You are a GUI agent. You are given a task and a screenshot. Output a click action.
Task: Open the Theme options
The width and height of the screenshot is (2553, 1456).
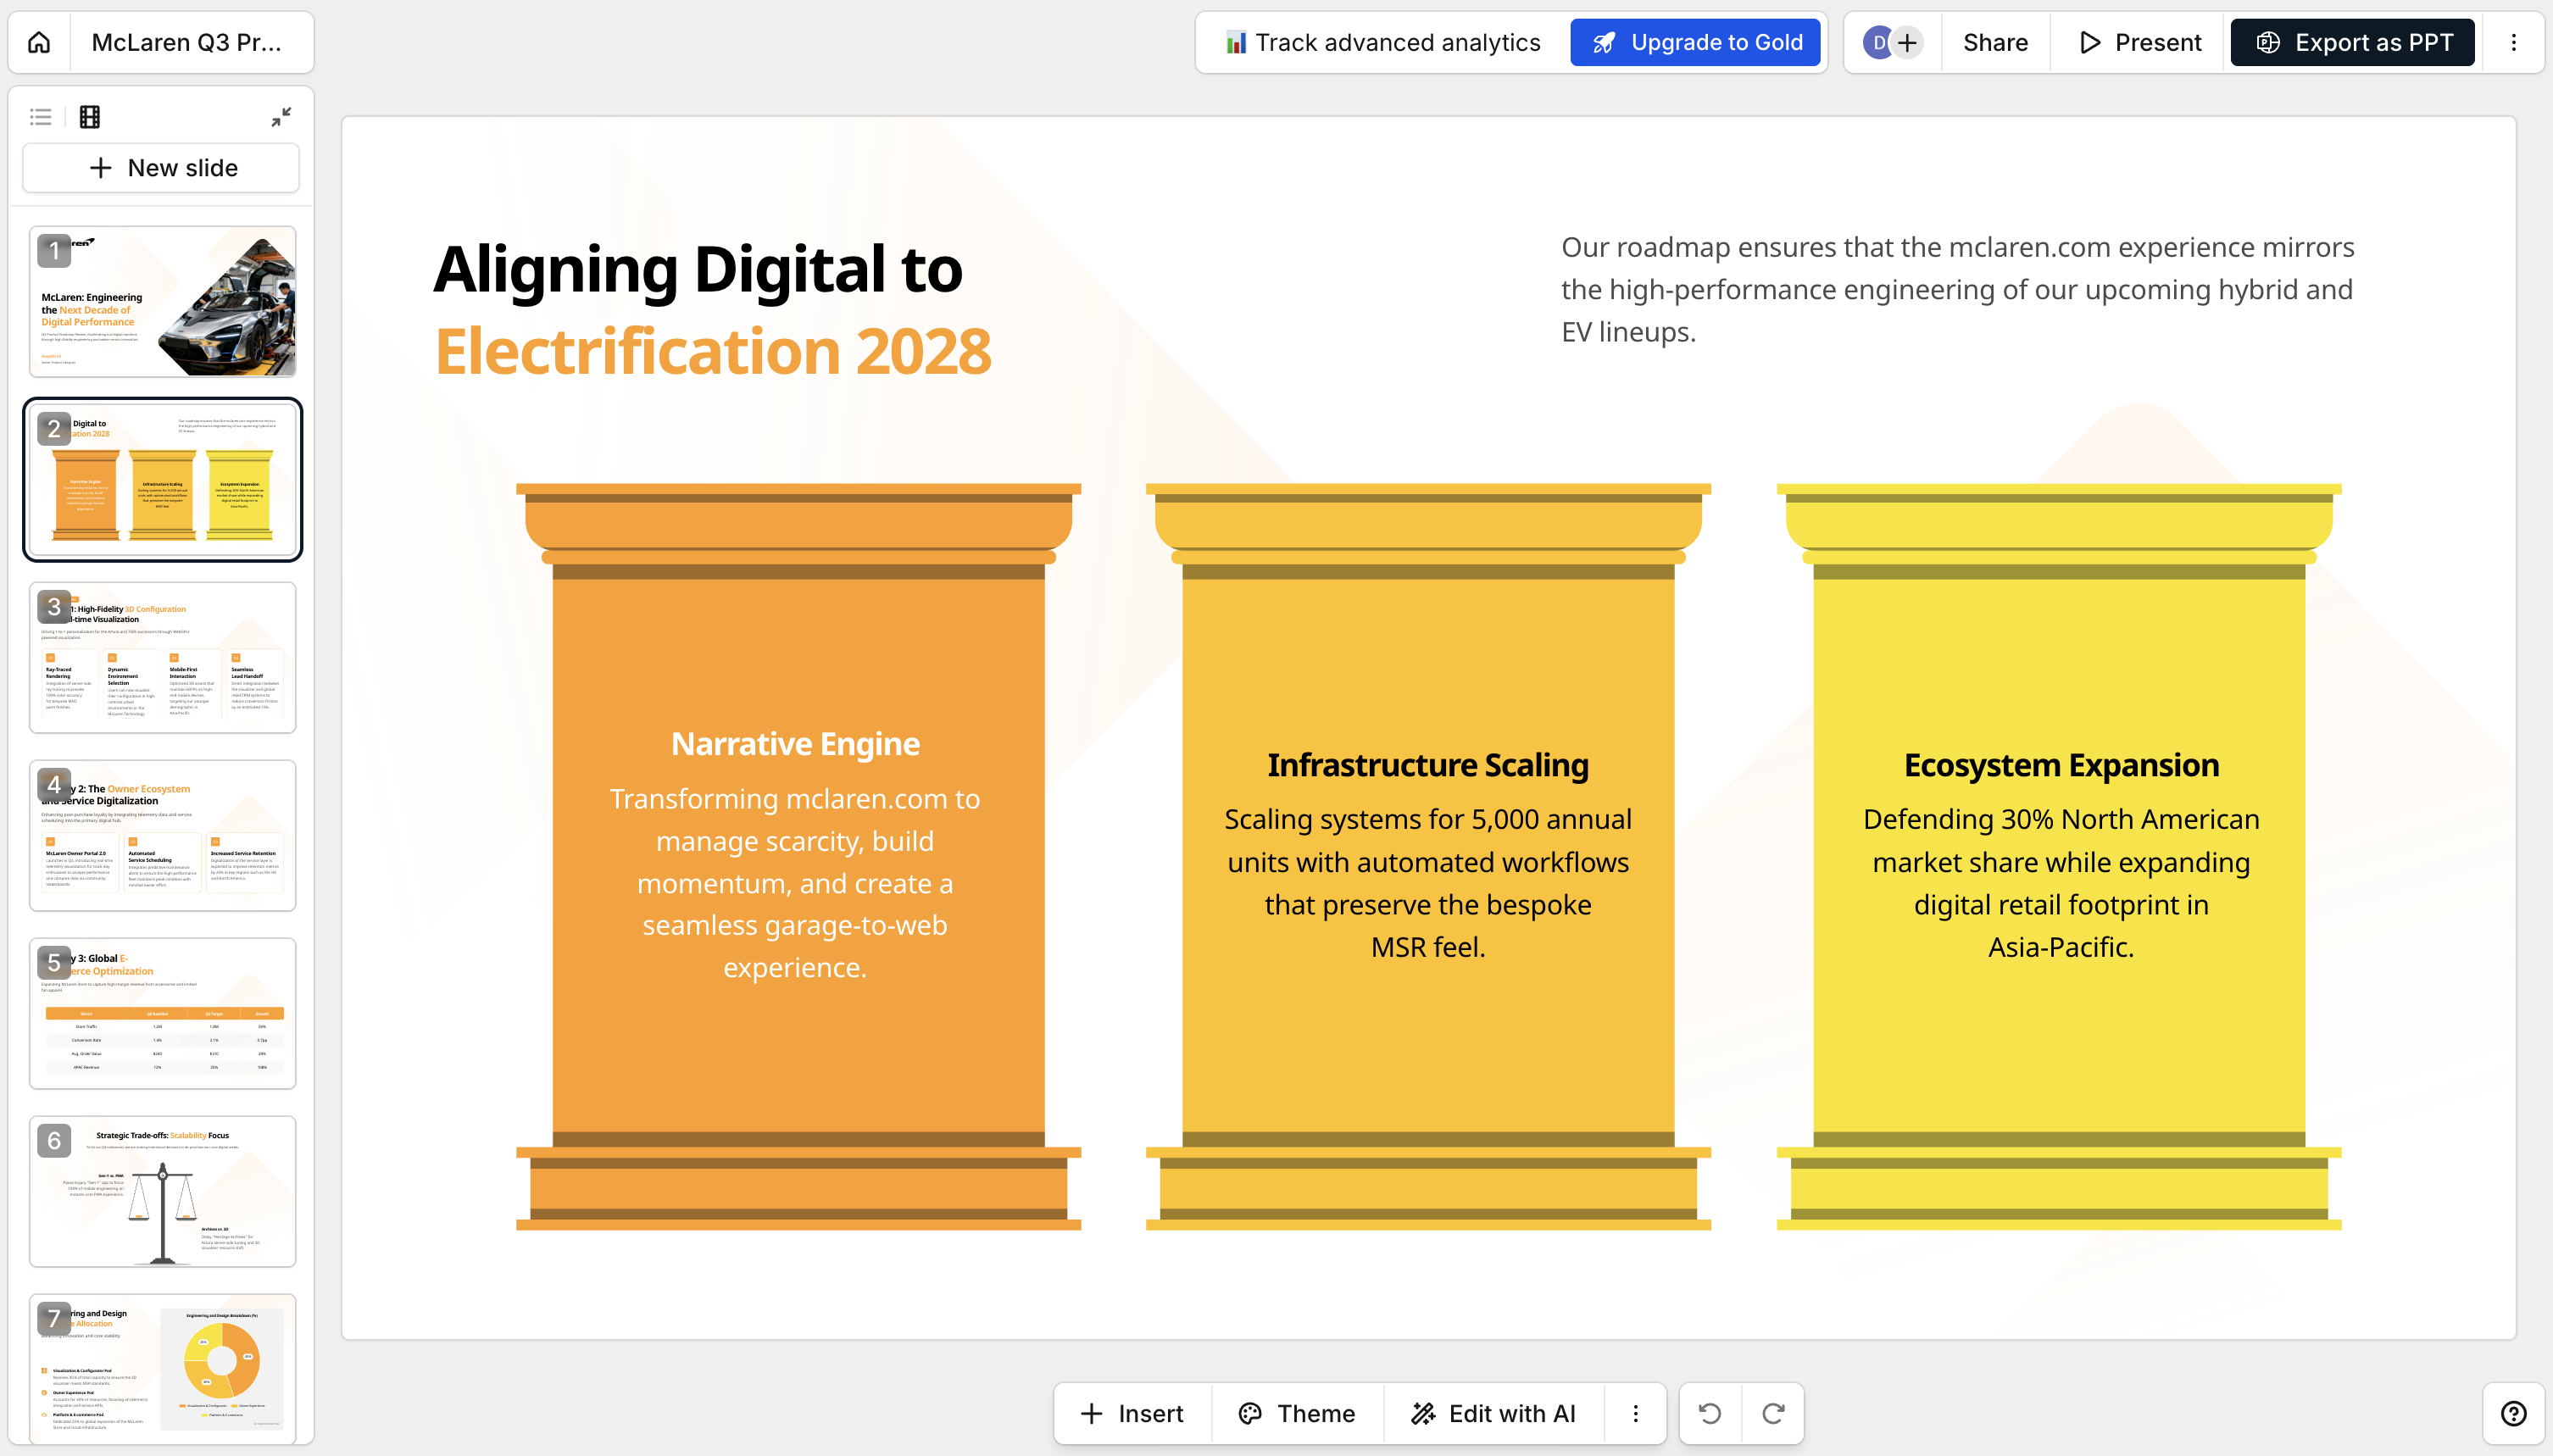(1296, 1413)
